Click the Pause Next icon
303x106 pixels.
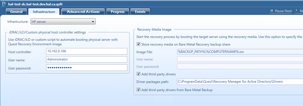(272, 11)
